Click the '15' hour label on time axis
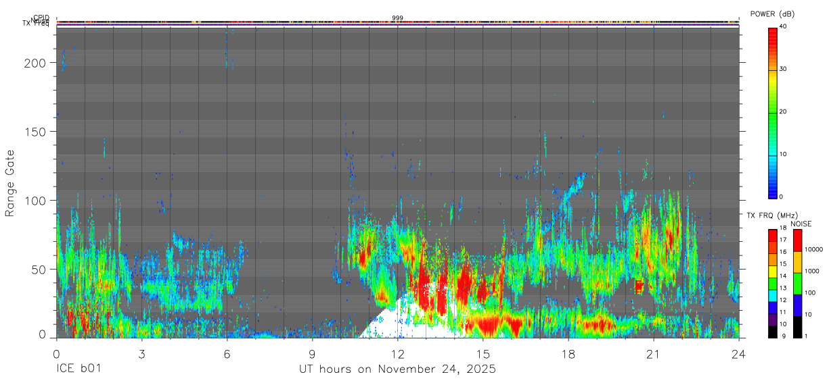Image resolution: width=831 pixels, height=383 pixels. [x=483, y=355]
